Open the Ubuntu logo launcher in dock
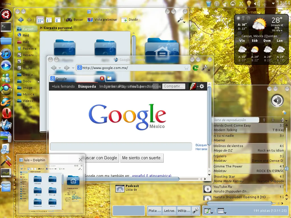Screen dimensions: 291x218 6,14
